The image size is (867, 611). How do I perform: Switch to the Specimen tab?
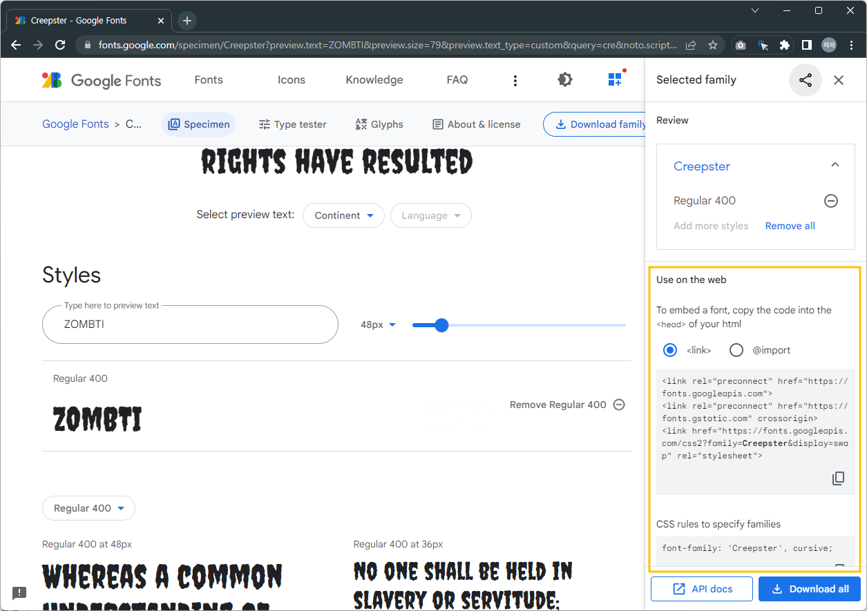coord(199,124)
